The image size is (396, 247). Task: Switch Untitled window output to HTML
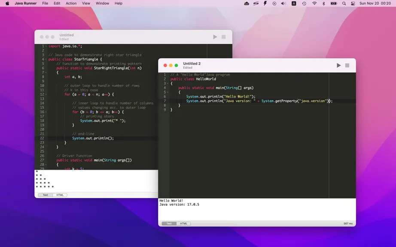coord(60,195)
